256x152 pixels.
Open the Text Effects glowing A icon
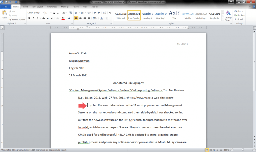click(57, 18)
